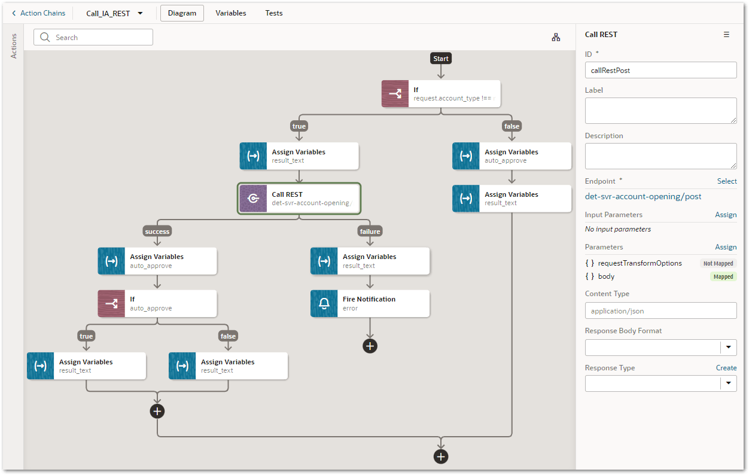Click the Not Mapped badge
This screenshot has height=475, width=749.
point(717,263)
